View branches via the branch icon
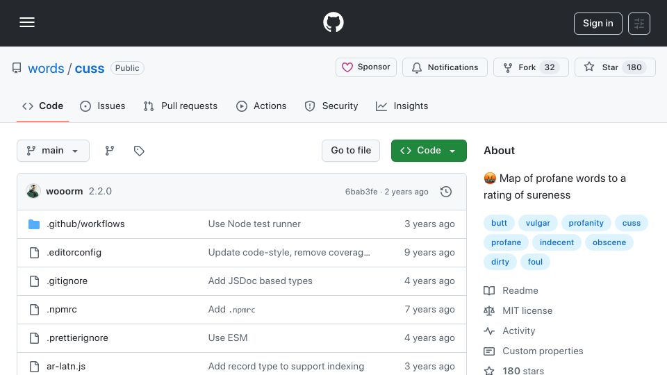The height and width of the screenshot is (375, 667). coord(110,151)
